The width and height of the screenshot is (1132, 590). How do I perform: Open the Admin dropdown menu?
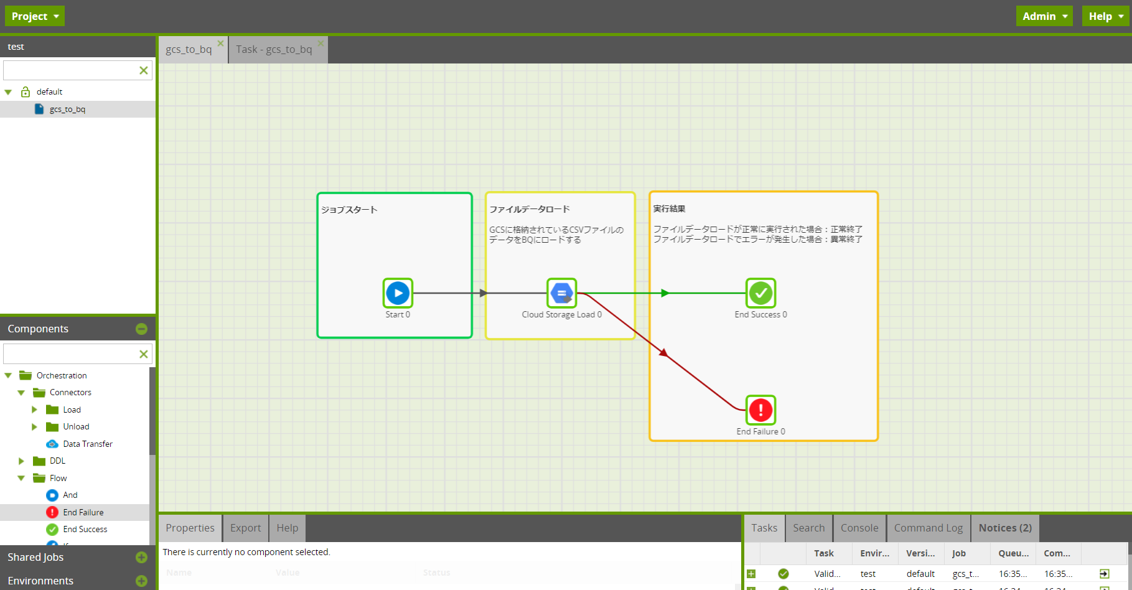point(1044,16)
